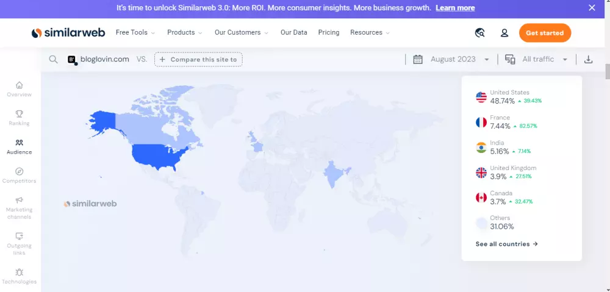The height and width of the screenshot is (292, 610).
Task: Open the Ranking section in sidebar
Action: [19, 118]
